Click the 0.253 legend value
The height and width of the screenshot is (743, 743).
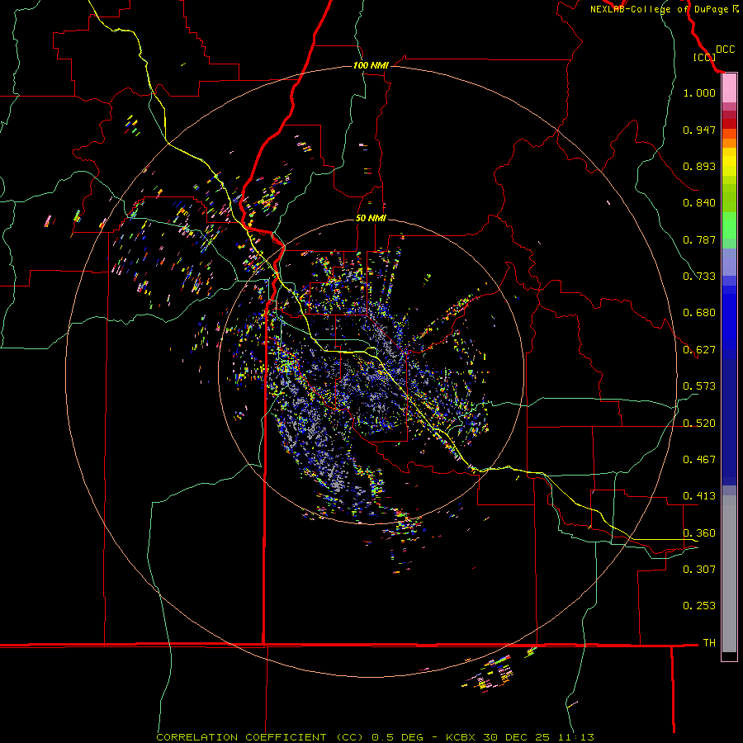point(699,606)
